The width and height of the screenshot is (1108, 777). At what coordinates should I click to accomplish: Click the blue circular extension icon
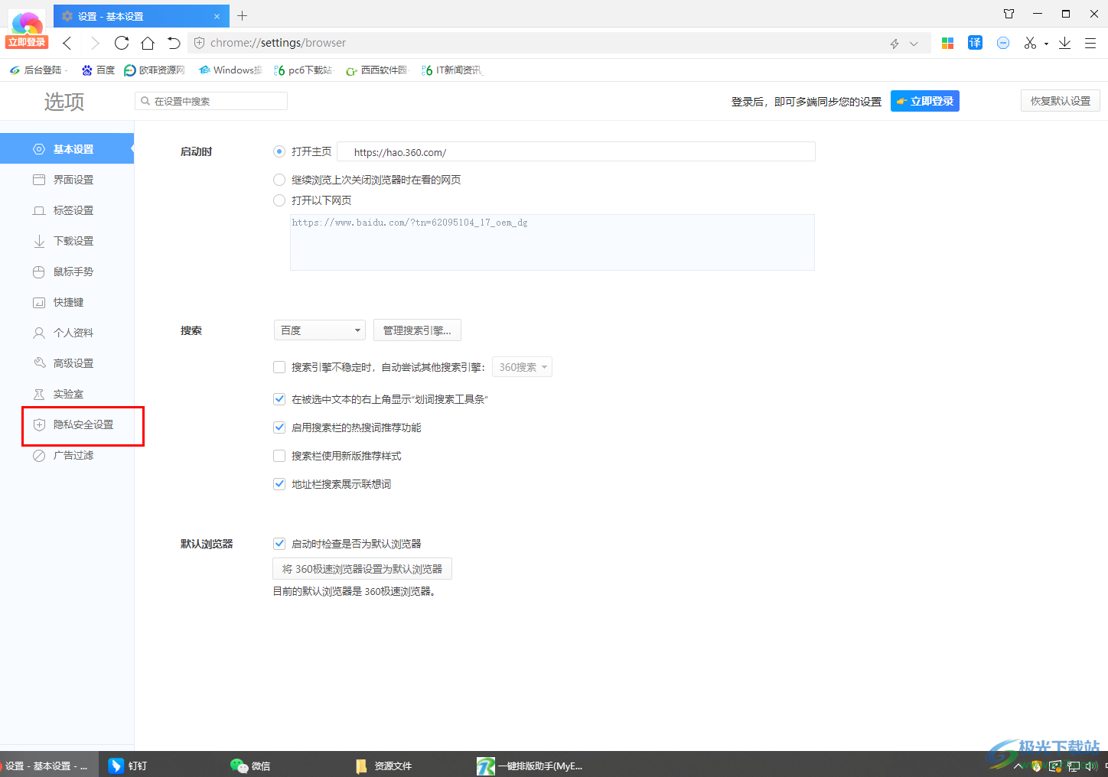(x=1003, y=43)
